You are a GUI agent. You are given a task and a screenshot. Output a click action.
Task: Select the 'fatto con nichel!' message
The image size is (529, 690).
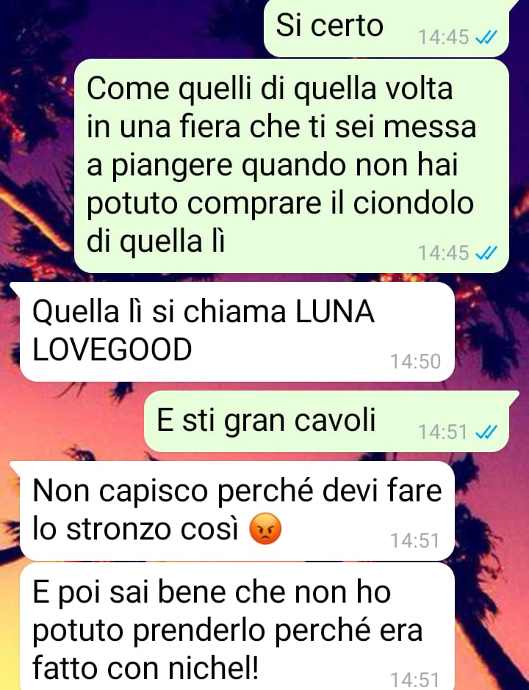tap(237, 627)
